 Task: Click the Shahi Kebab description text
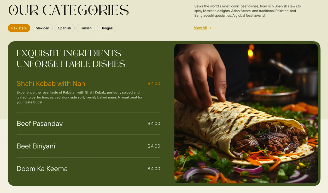(x=79, y=97)
